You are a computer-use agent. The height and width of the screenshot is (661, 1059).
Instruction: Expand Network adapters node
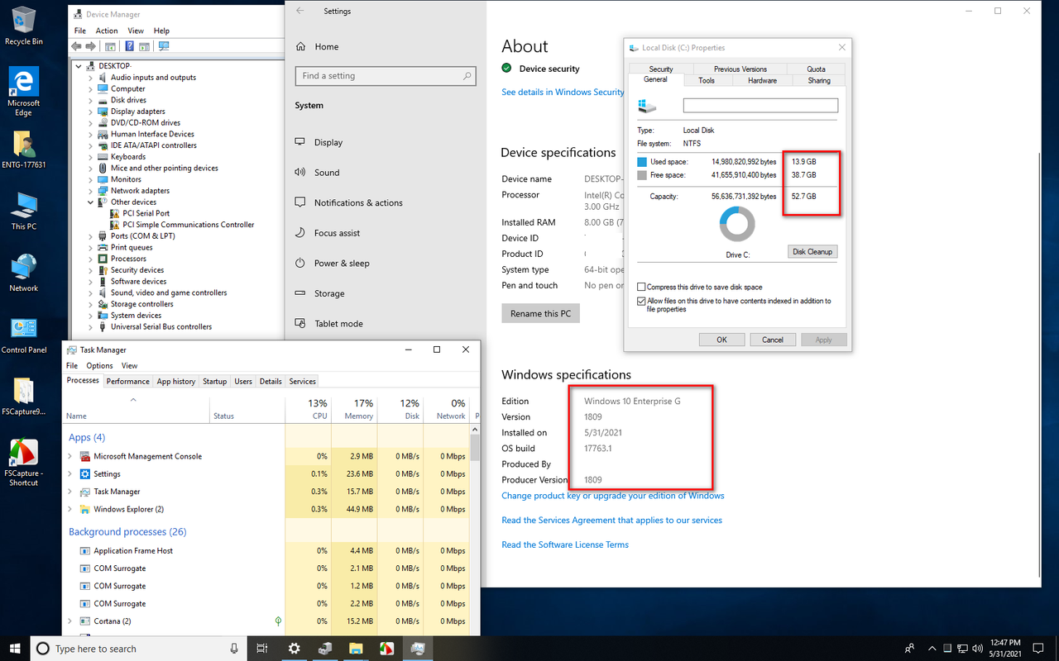[x=90, y=191]
